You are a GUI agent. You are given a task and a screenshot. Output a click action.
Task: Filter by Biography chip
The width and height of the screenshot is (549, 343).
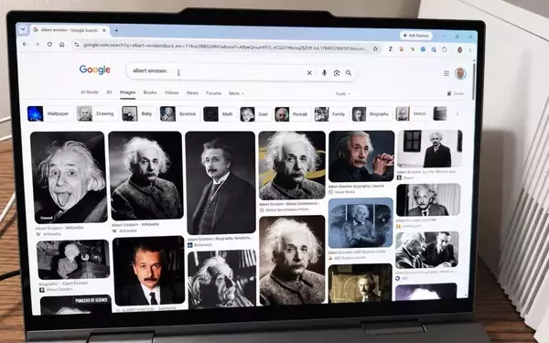[x=371, y=114]
